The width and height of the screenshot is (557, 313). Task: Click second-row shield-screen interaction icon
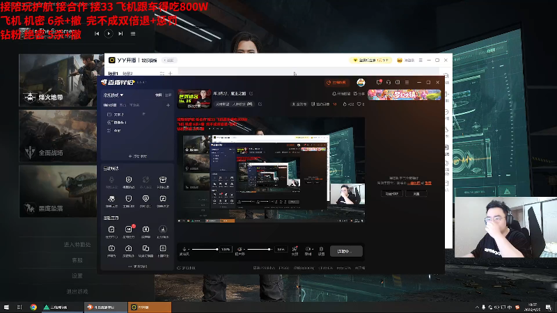click(129, 200)
